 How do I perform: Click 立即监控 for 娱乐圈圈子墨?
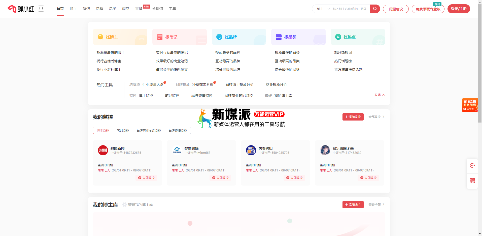click(368, 178)
